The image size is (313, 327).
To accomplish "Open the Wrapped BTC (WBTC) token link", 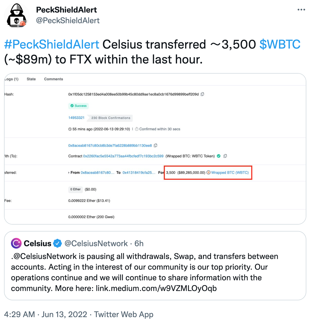I will [x=230, y=173].
